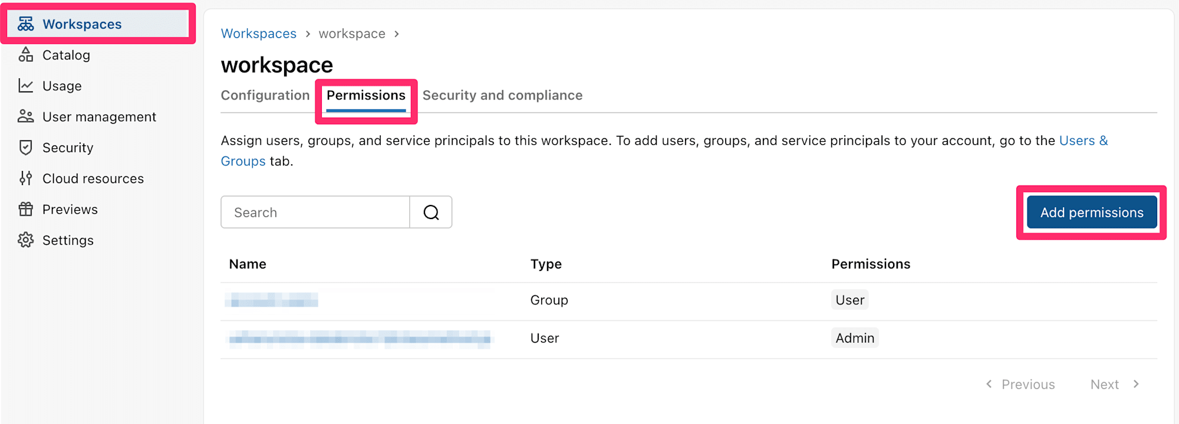Screen dimensions: 1179x424
Task: Click the workspace page heading
Action: click(x=277, y=65)
